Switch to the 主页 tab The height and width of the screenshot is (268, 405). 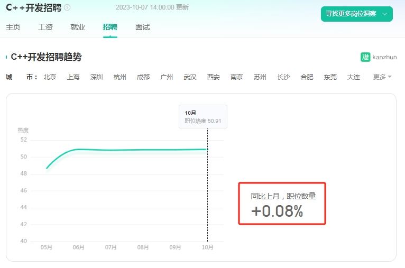[13, 27]
